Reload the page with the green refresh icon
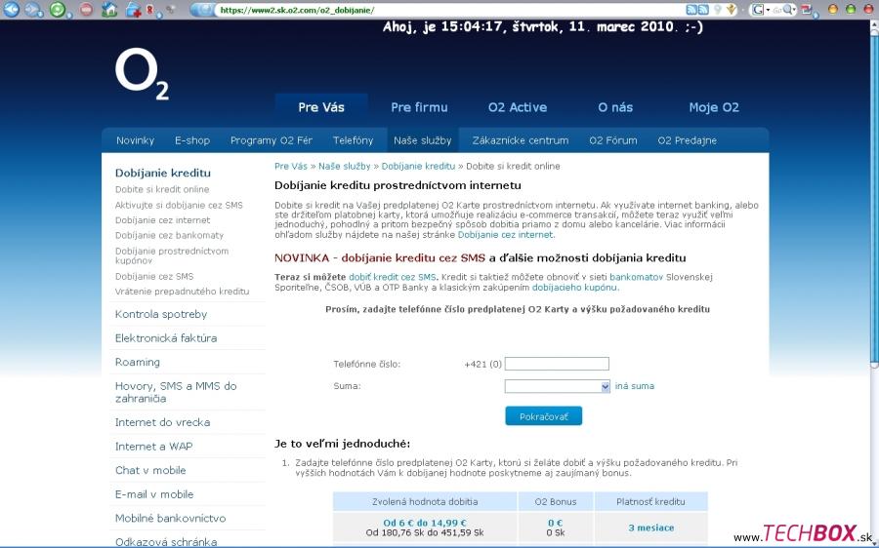 [58, 9]
